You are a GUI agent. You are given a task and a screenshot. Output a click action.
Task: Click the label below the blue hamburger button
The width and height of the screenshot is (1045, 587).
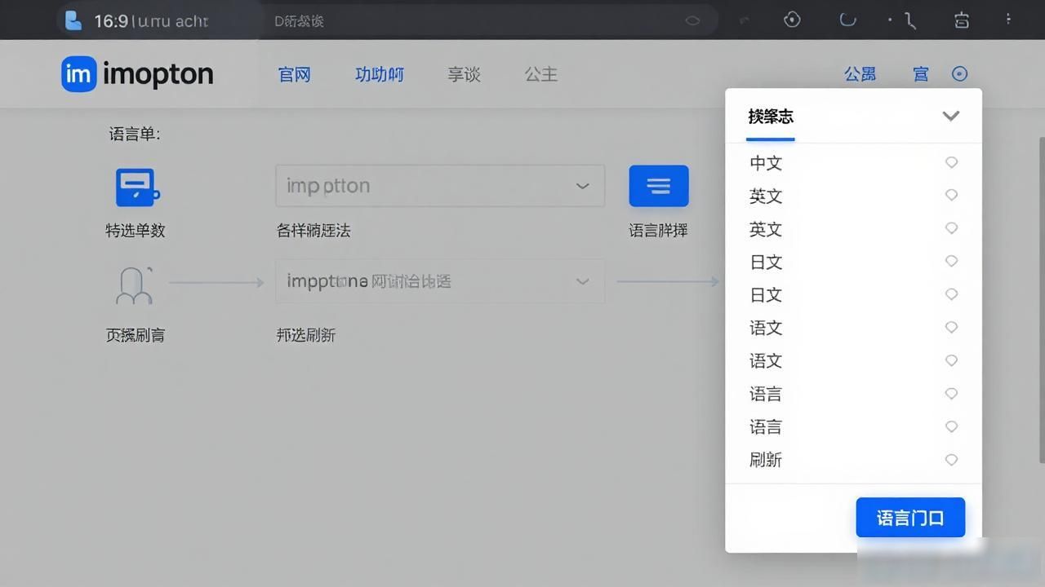pos(658,231)
